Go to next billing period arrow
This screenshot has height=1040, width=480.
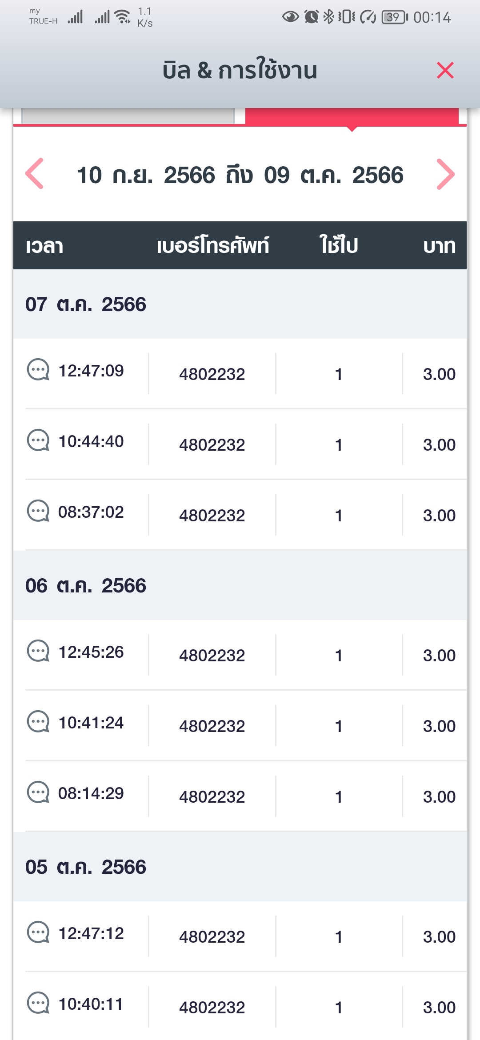click(x=445, y=174)
